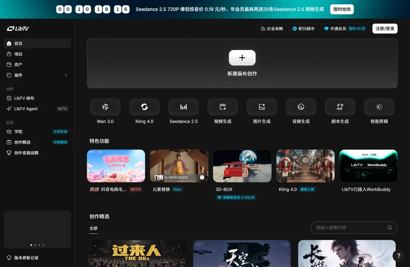Select the 插件 plugin icon
The width and height of the screenshot is (410, 267).
pyautogui.click(x=9, y=75)
